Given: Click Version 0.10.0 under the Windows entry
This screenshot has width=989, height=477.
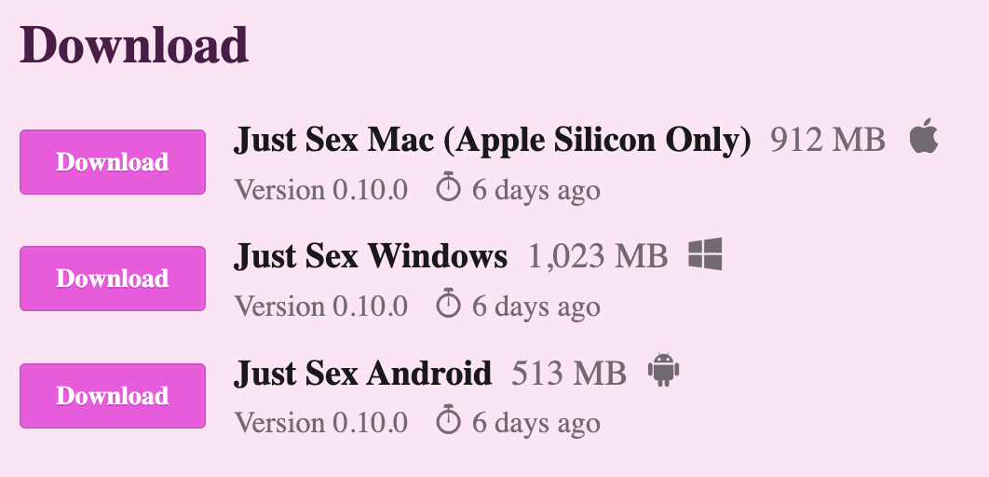Looking at the screenshot, I should [x=321, y=307].
